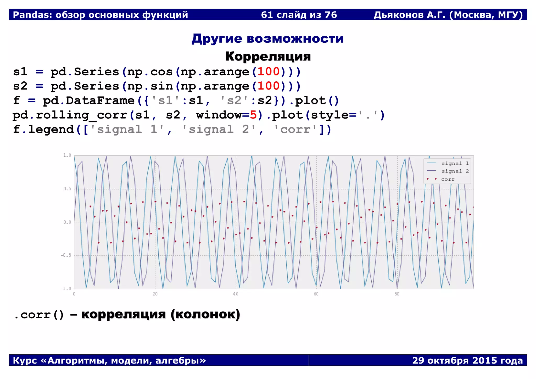Click the '61 слайд из 76' slide counter
The image size is (536, 379).
tap(299, 15)
